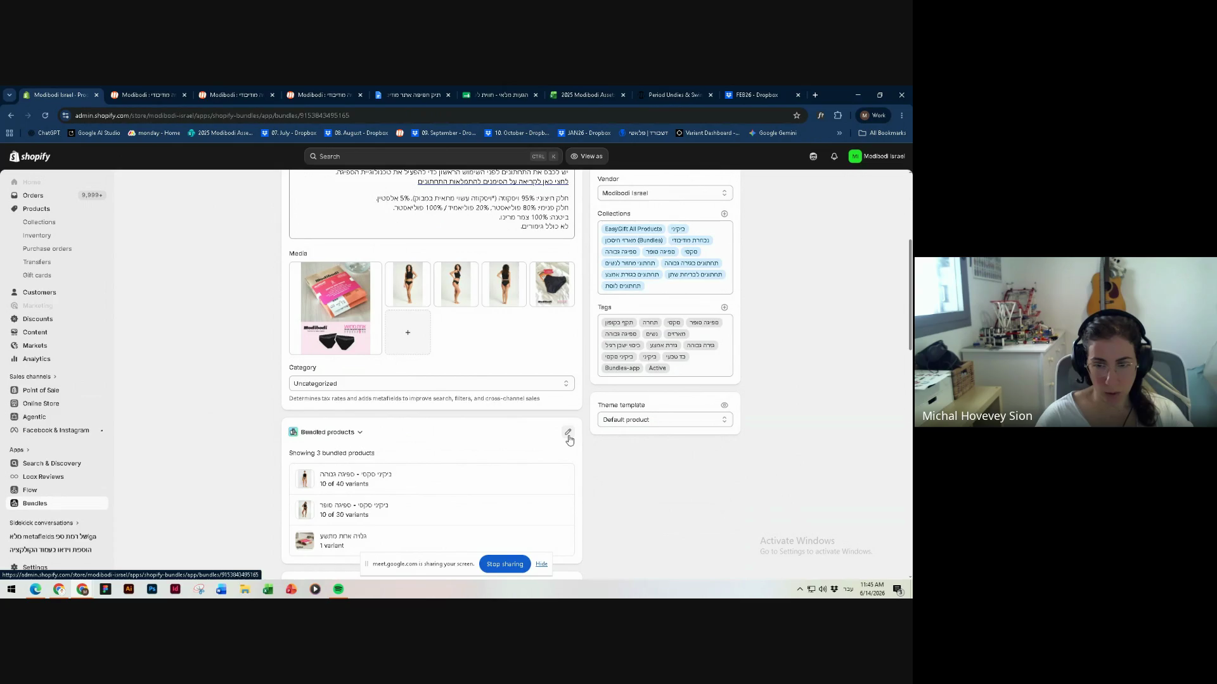Click the plus icon next to Collections
Screen dimensions: 1217x684
pyautogui.click(x=724, y=214)
